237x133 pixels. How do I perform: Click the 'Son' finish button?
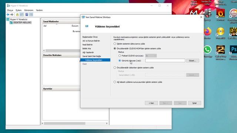click(x=180, y=103)
